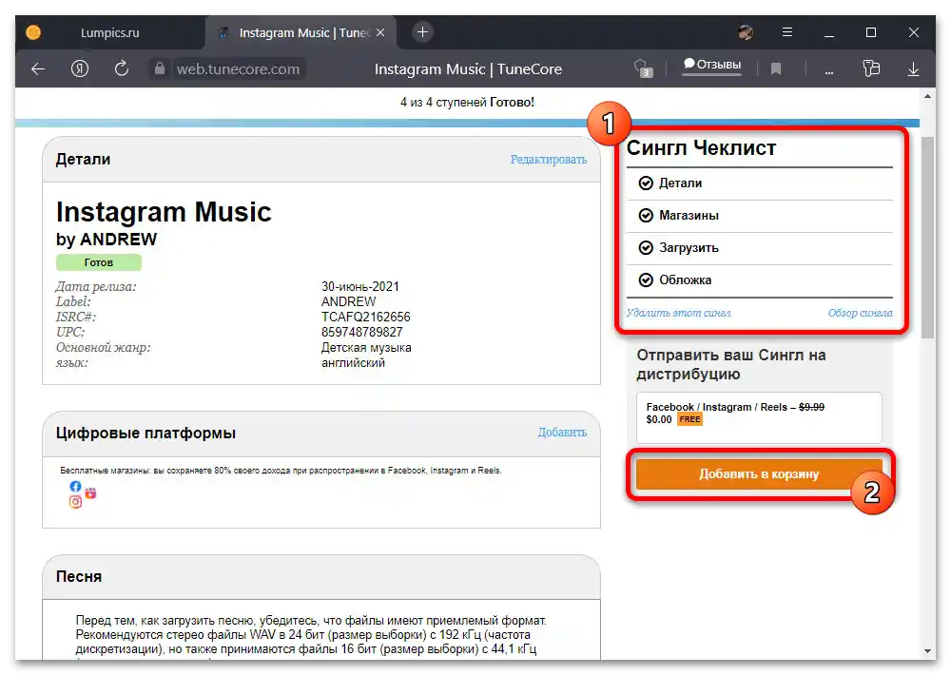This screenshot has height=675, width=951.
Task: Select the Instagram Music | TuneCore tab
Action: 301,32
